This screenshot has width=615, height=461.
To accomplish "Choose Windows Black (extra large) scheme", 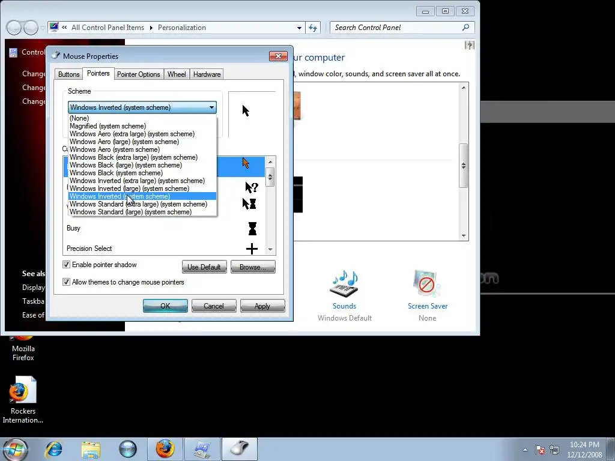I will click(142, 157).
